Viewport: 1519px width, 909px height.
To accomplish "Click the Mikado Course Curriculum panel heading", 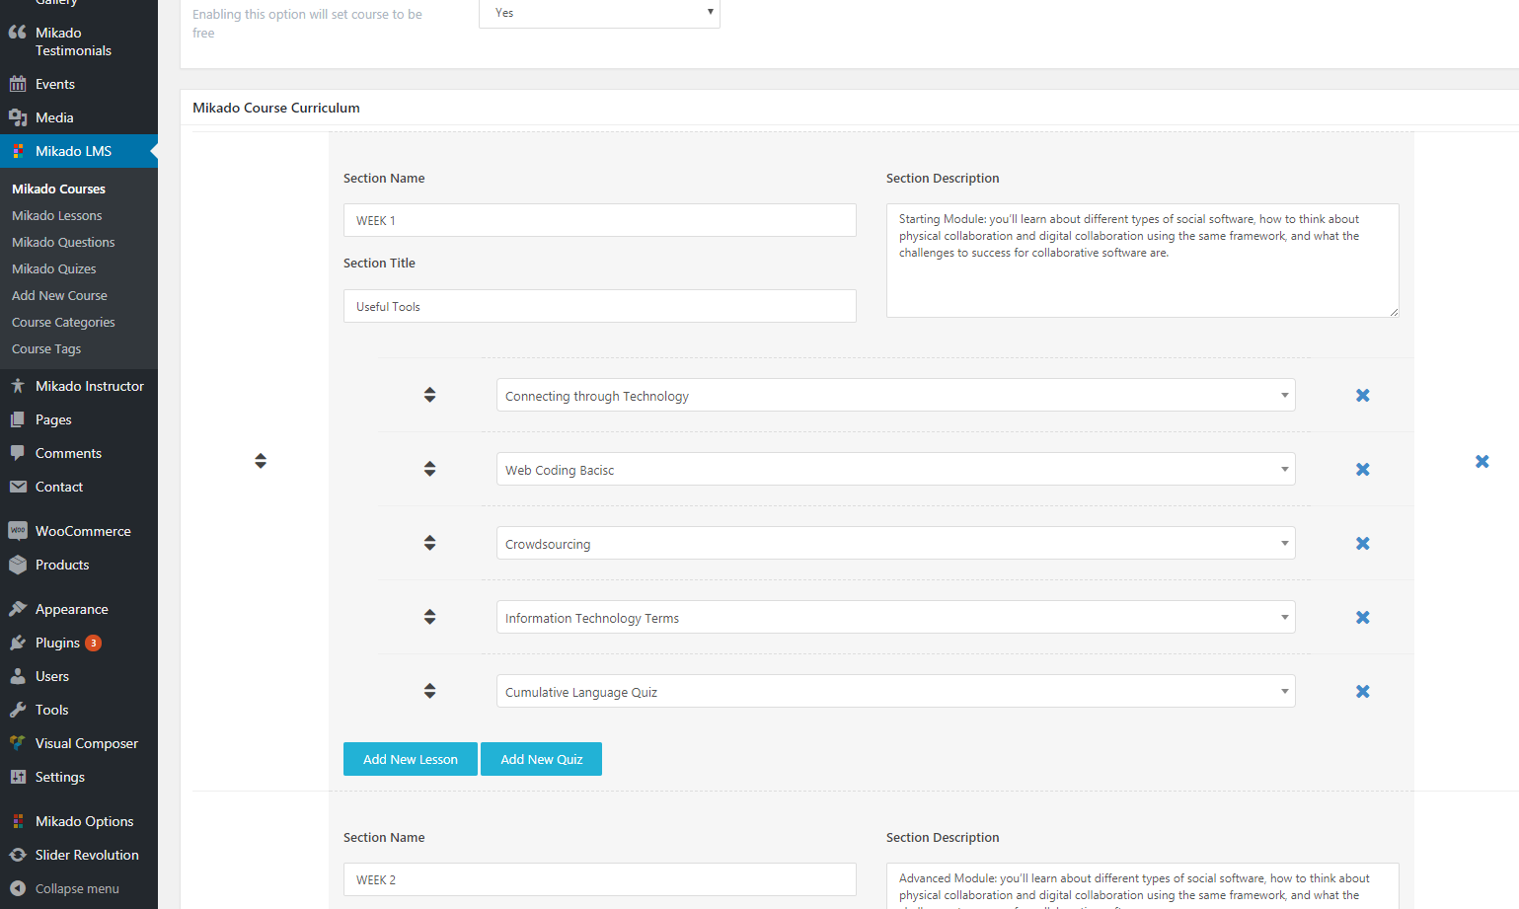I will tap(276, 108).
